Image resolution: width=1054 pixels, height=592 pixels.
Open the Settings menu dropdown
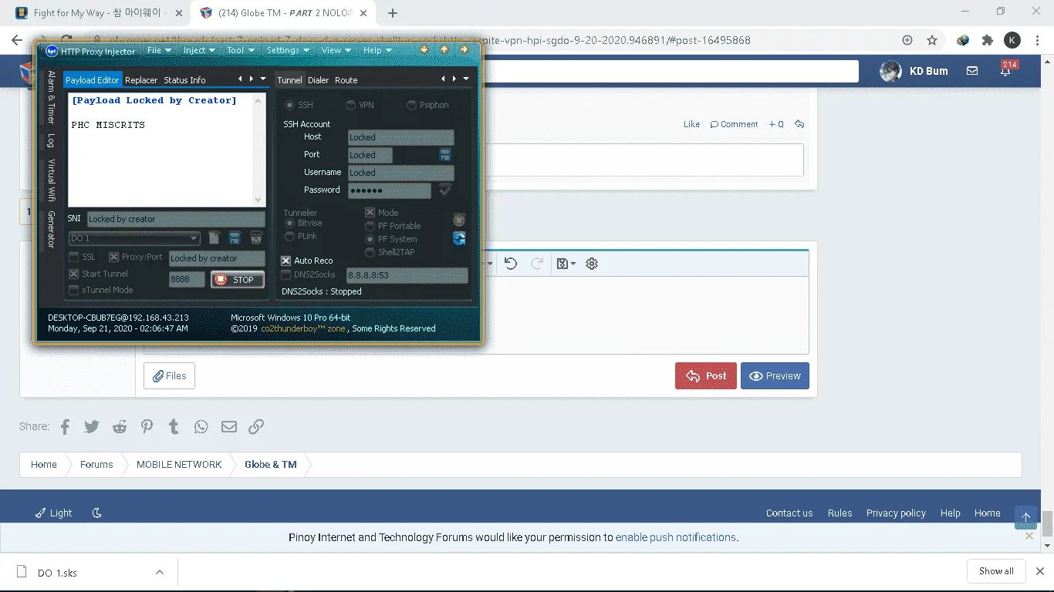pos(287,50)
